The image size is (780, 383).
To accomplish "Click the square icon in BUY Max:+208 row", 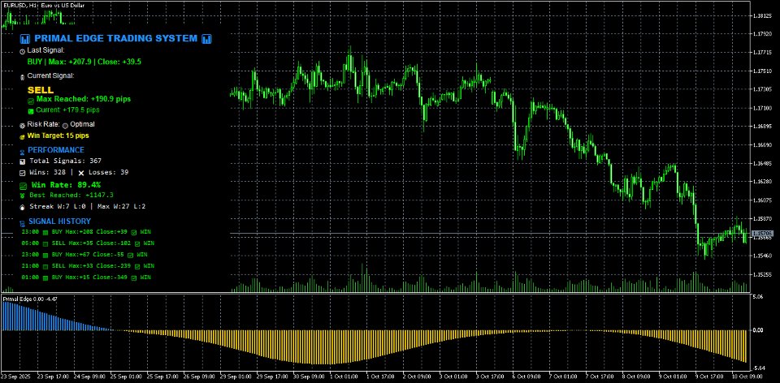I will click(45, 233).
